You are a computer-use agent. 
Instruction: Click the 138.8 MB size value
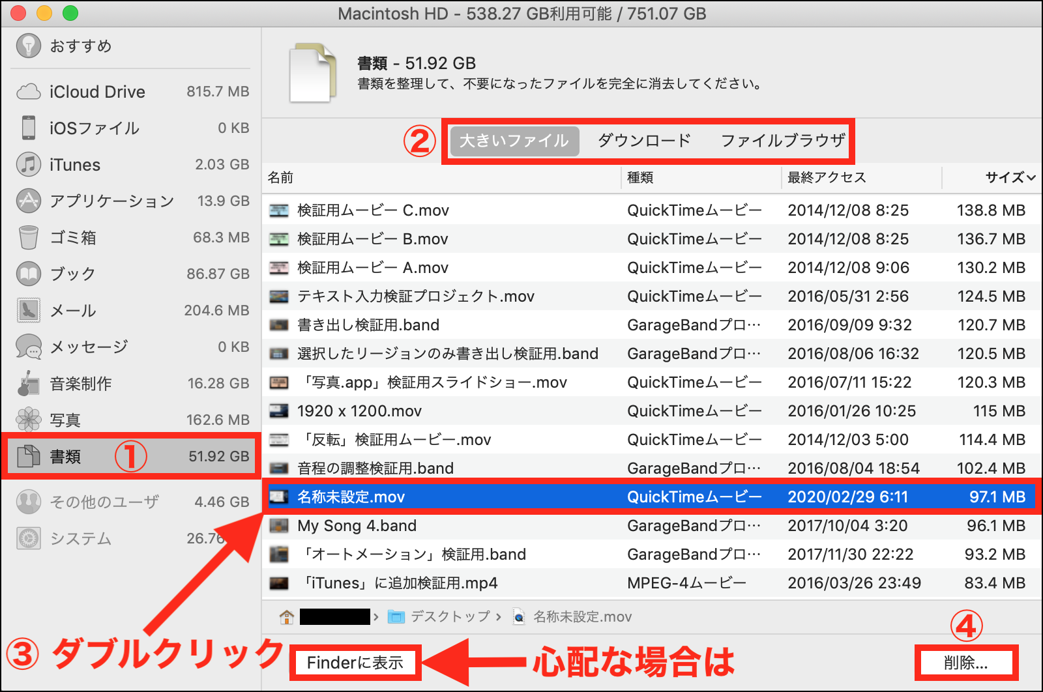click(991, 210)
